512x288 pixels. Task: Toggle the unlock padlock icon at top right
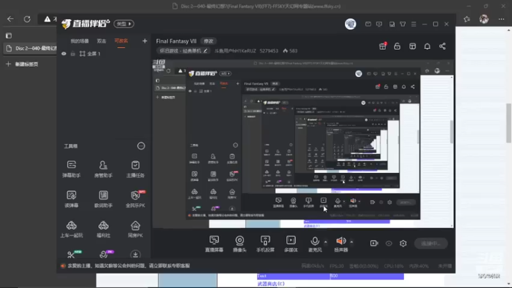[x=397, y=46]
